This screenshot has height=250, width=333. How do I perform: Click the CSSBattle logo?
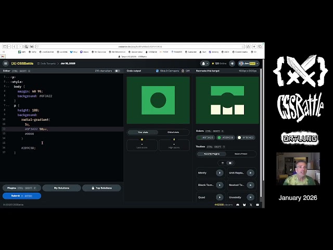[x=22, y=64]
